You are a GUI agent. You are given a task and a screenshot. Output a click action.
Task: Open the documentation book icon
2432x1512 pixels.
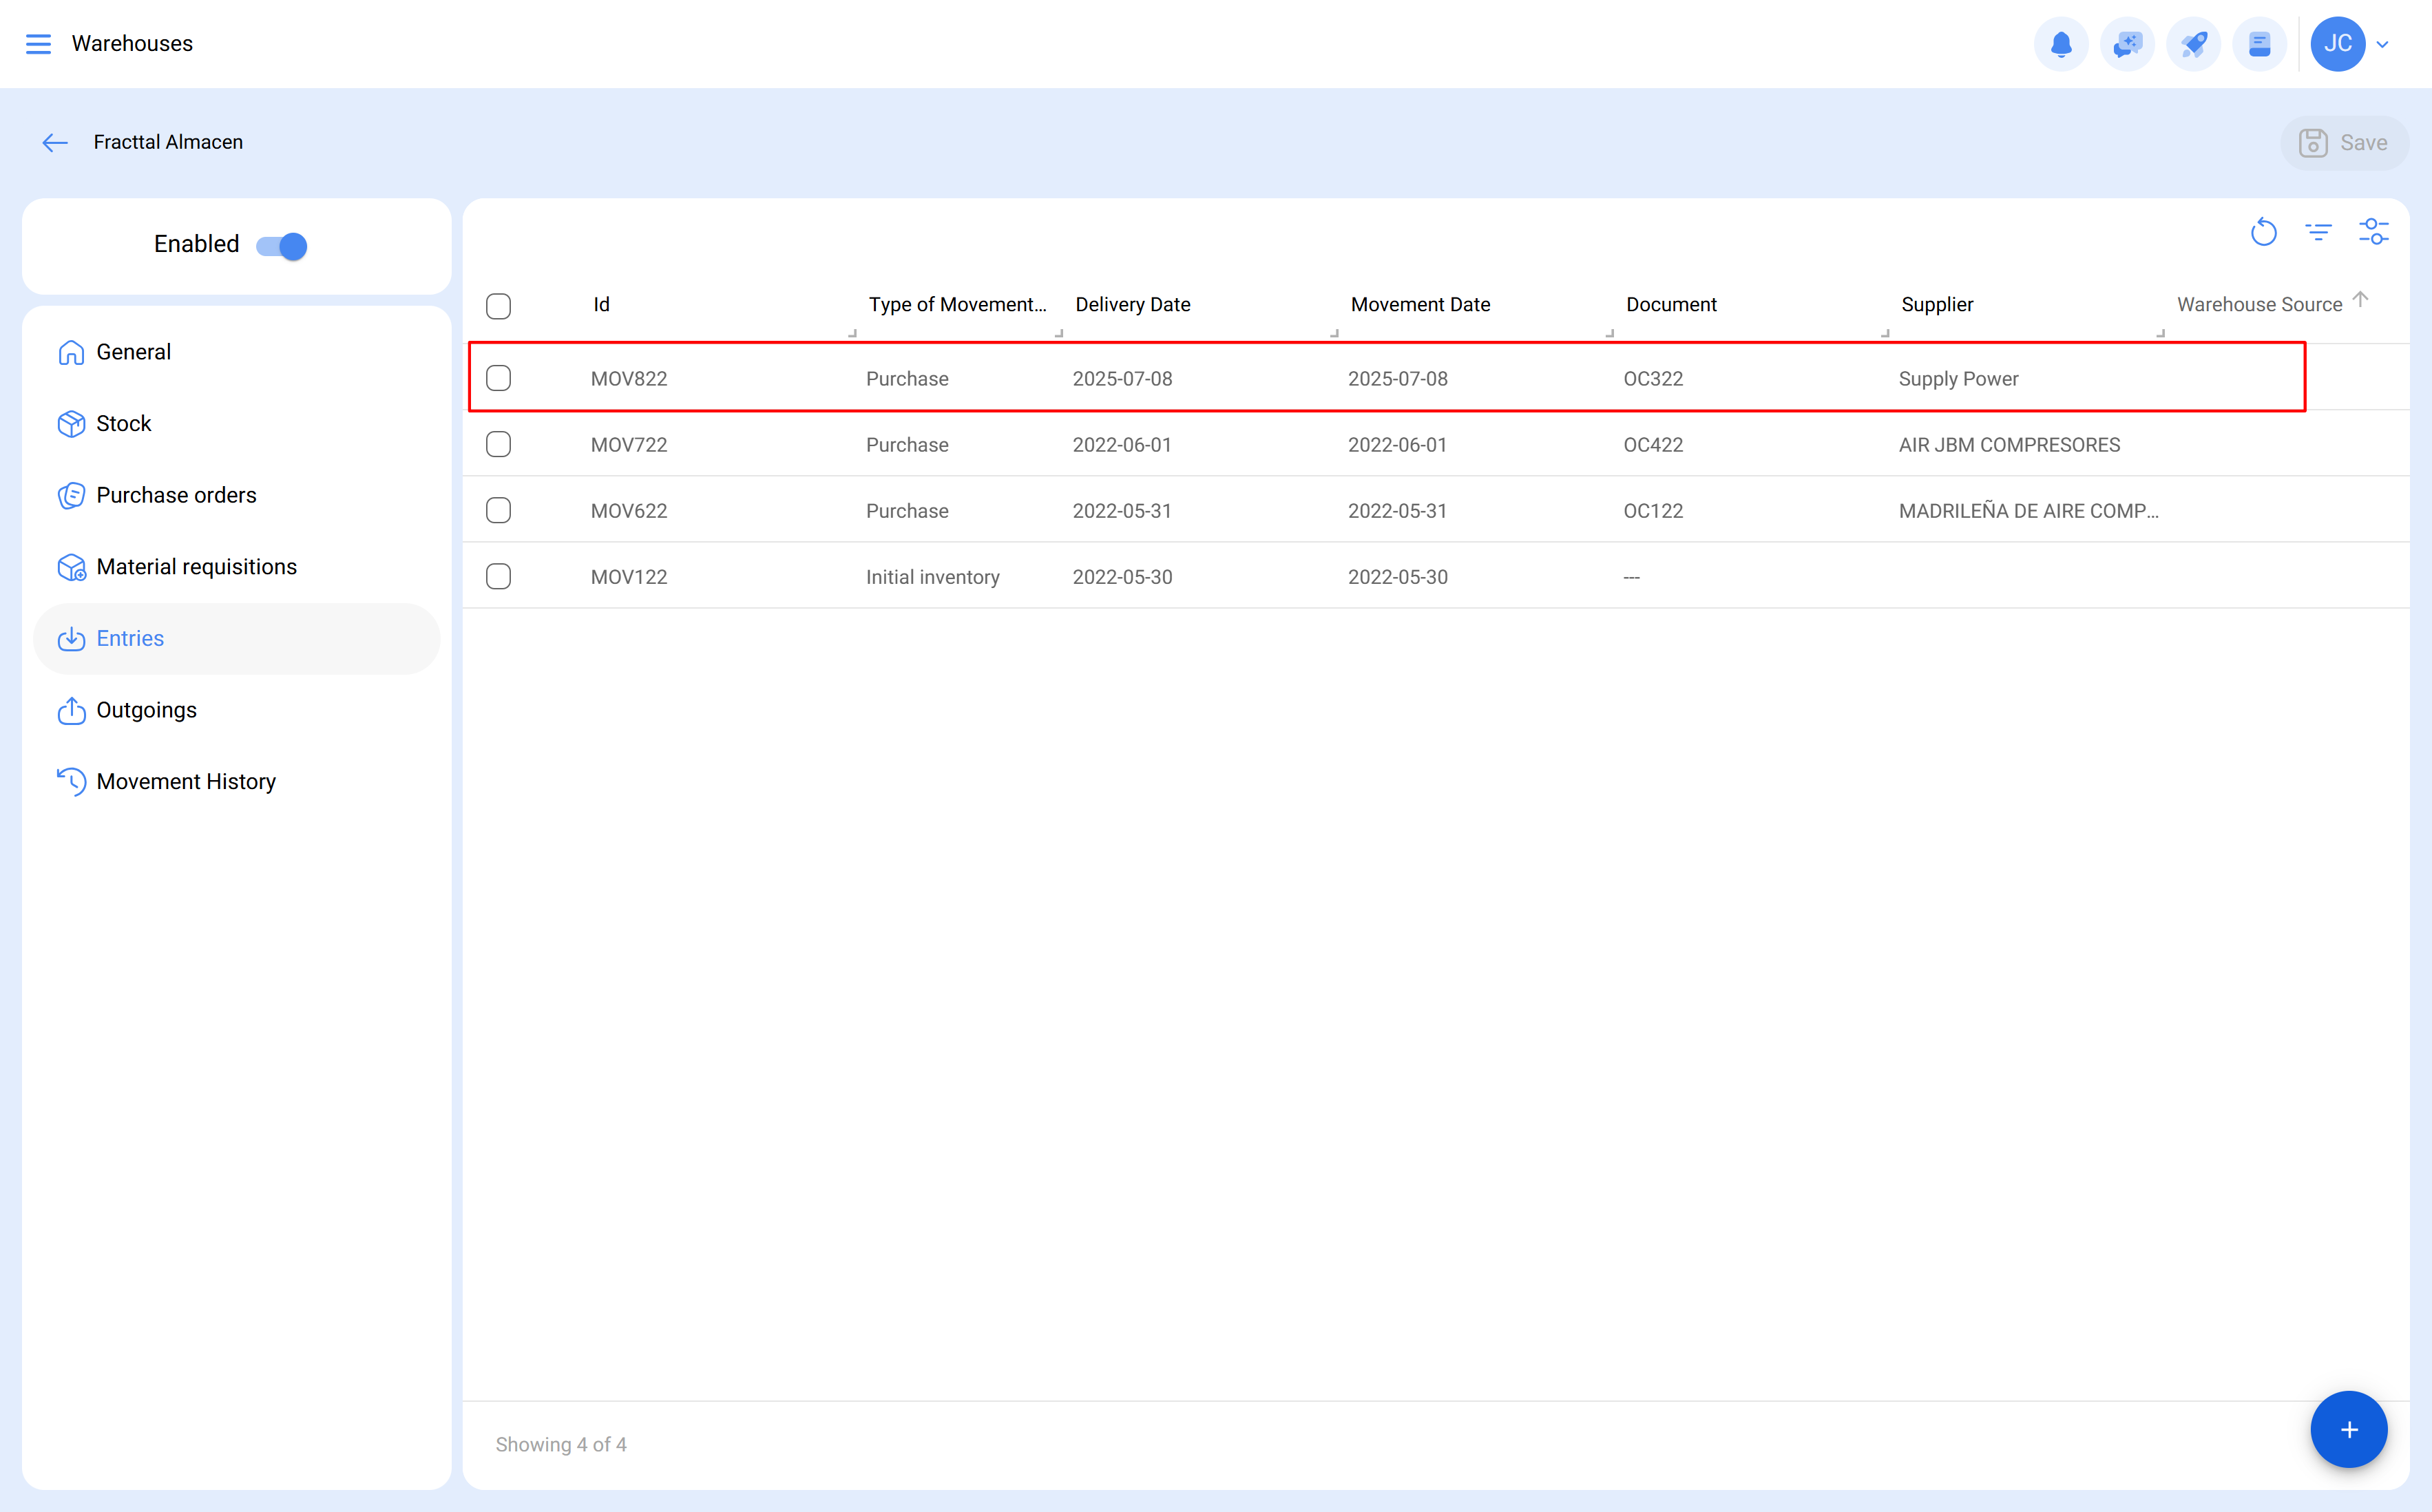click(2259, 44)
